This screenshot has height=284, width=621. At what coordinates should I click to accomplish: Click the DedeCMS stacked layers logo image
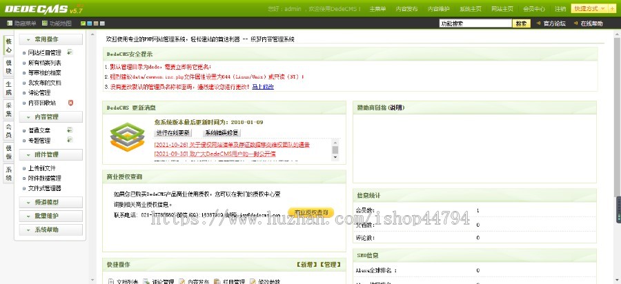(x=127, y=137)
